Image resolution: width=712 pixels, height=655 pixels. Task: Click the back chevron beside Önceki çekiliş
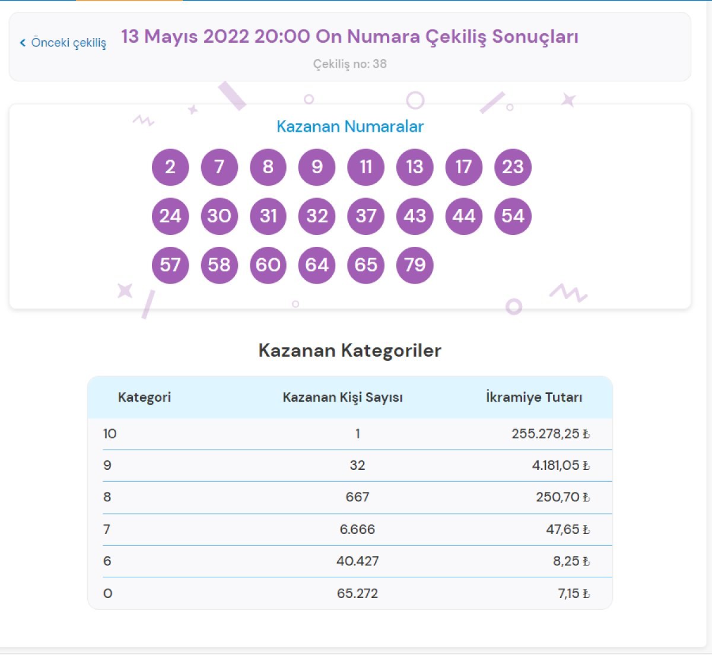[23, 43]
